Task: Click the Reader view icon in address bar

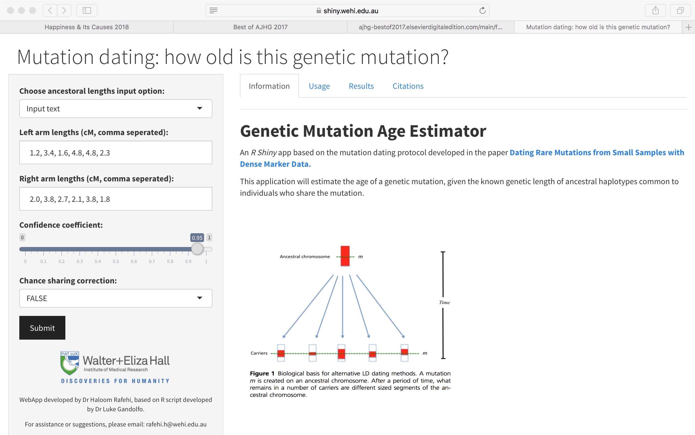Action: [213, 11]
